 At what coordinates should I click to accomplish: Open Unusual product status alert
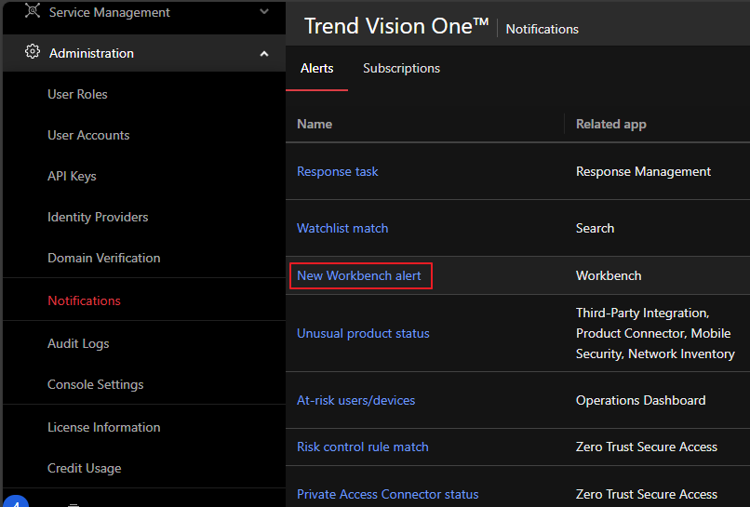click(x=363, y=333)
